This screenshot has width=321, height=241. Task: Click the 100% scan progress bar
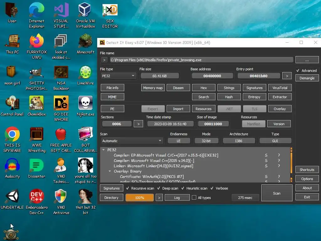pos(139,198)
